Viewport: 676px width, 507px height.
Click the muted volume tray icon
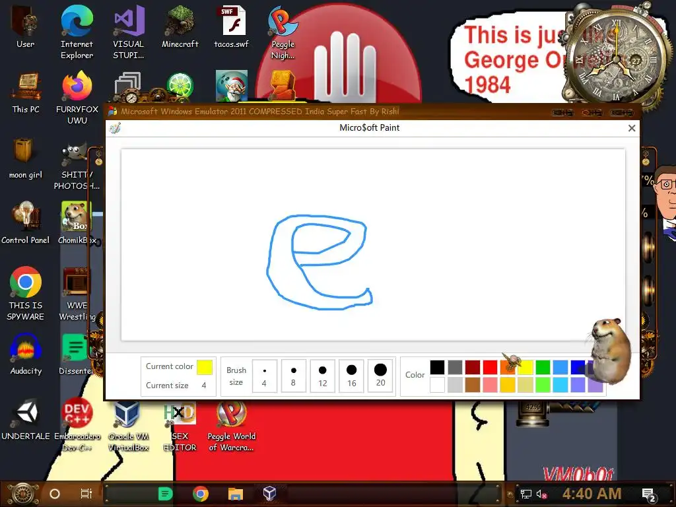coord(541,494)
